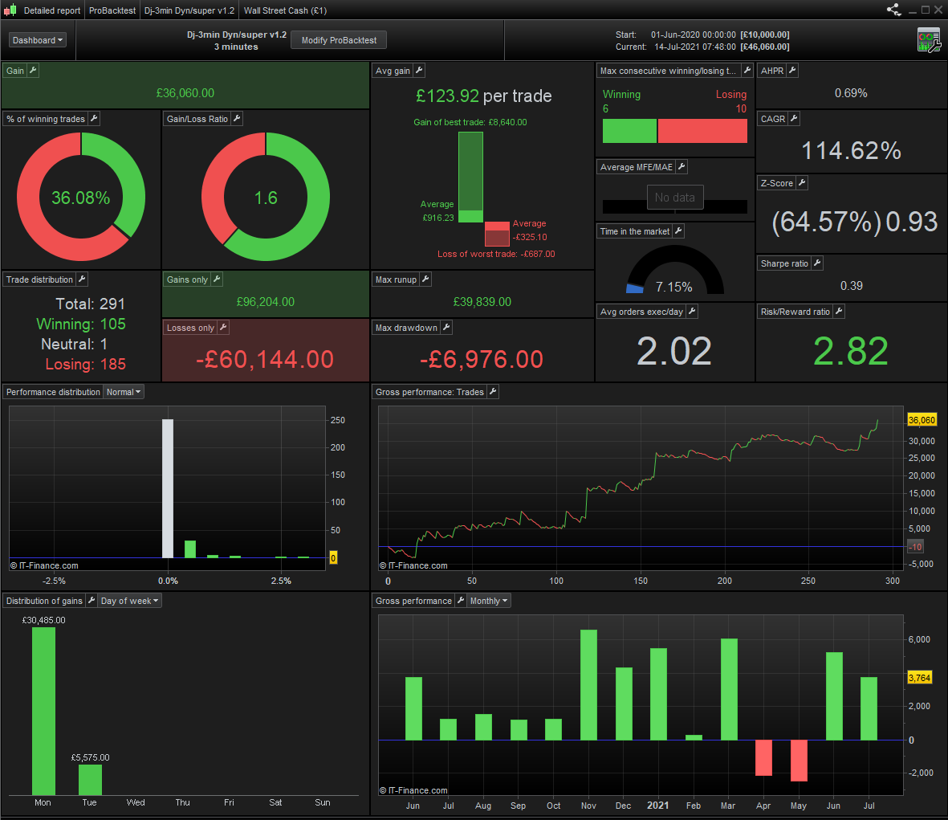The height and width of the screenshot is (820, 948).
Task: Open the Z-Score wrench settings
Action: click(x=802, y=182)
